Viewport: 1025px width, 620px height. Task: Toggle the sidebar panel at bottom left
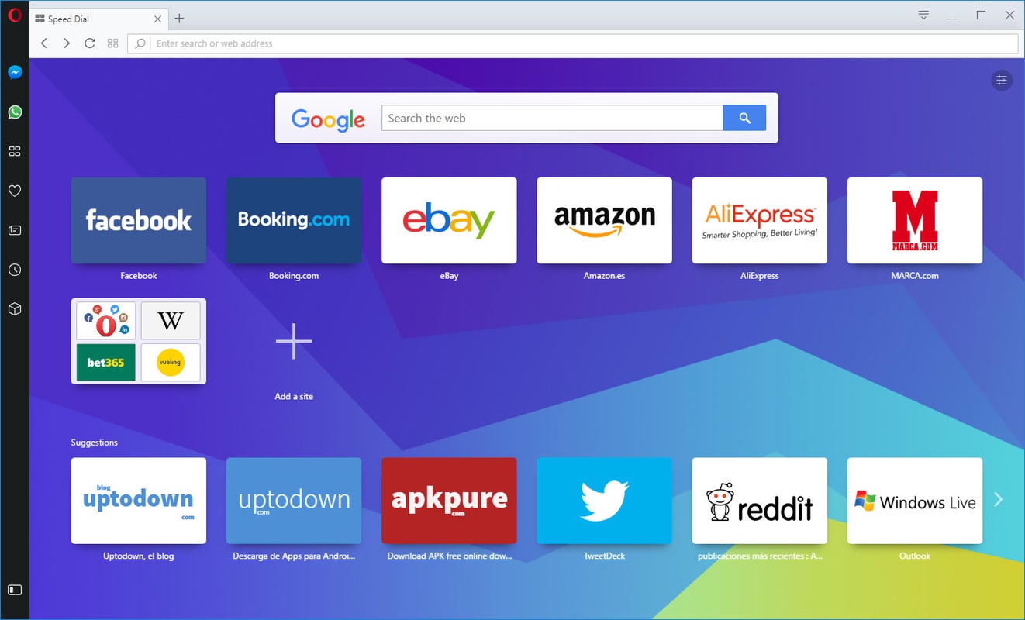pos(15,590)
